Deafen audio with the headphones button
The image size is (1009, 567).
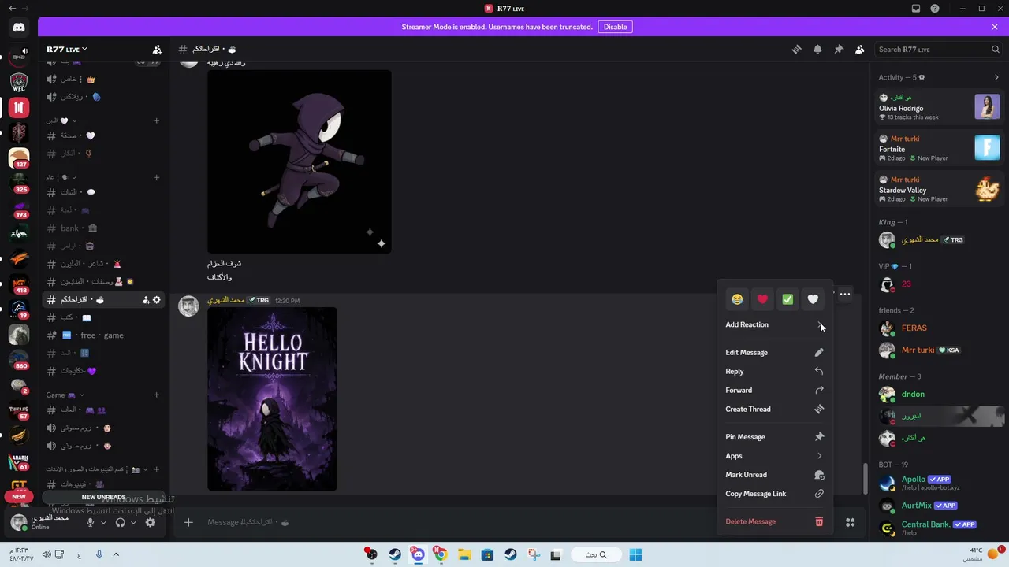120,522
